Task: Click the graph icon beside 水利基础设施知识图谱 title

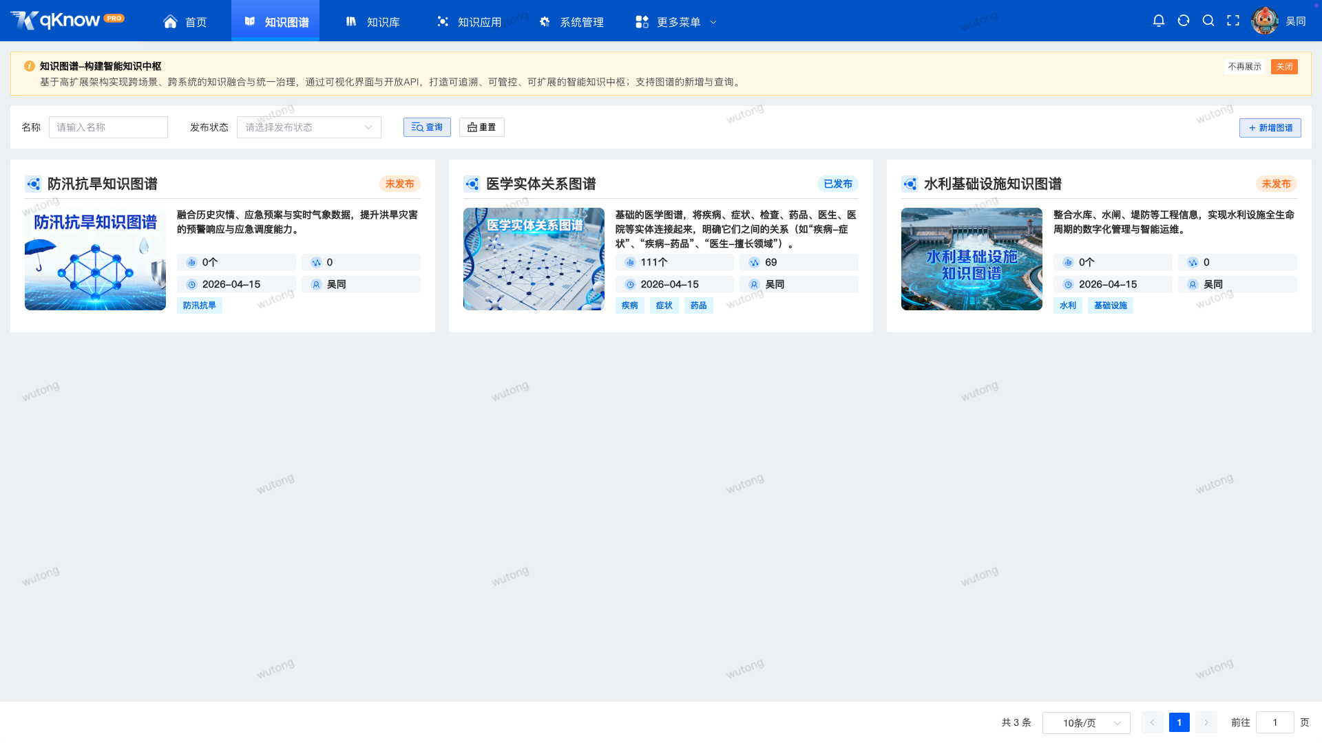Action: tap(910, 184)
